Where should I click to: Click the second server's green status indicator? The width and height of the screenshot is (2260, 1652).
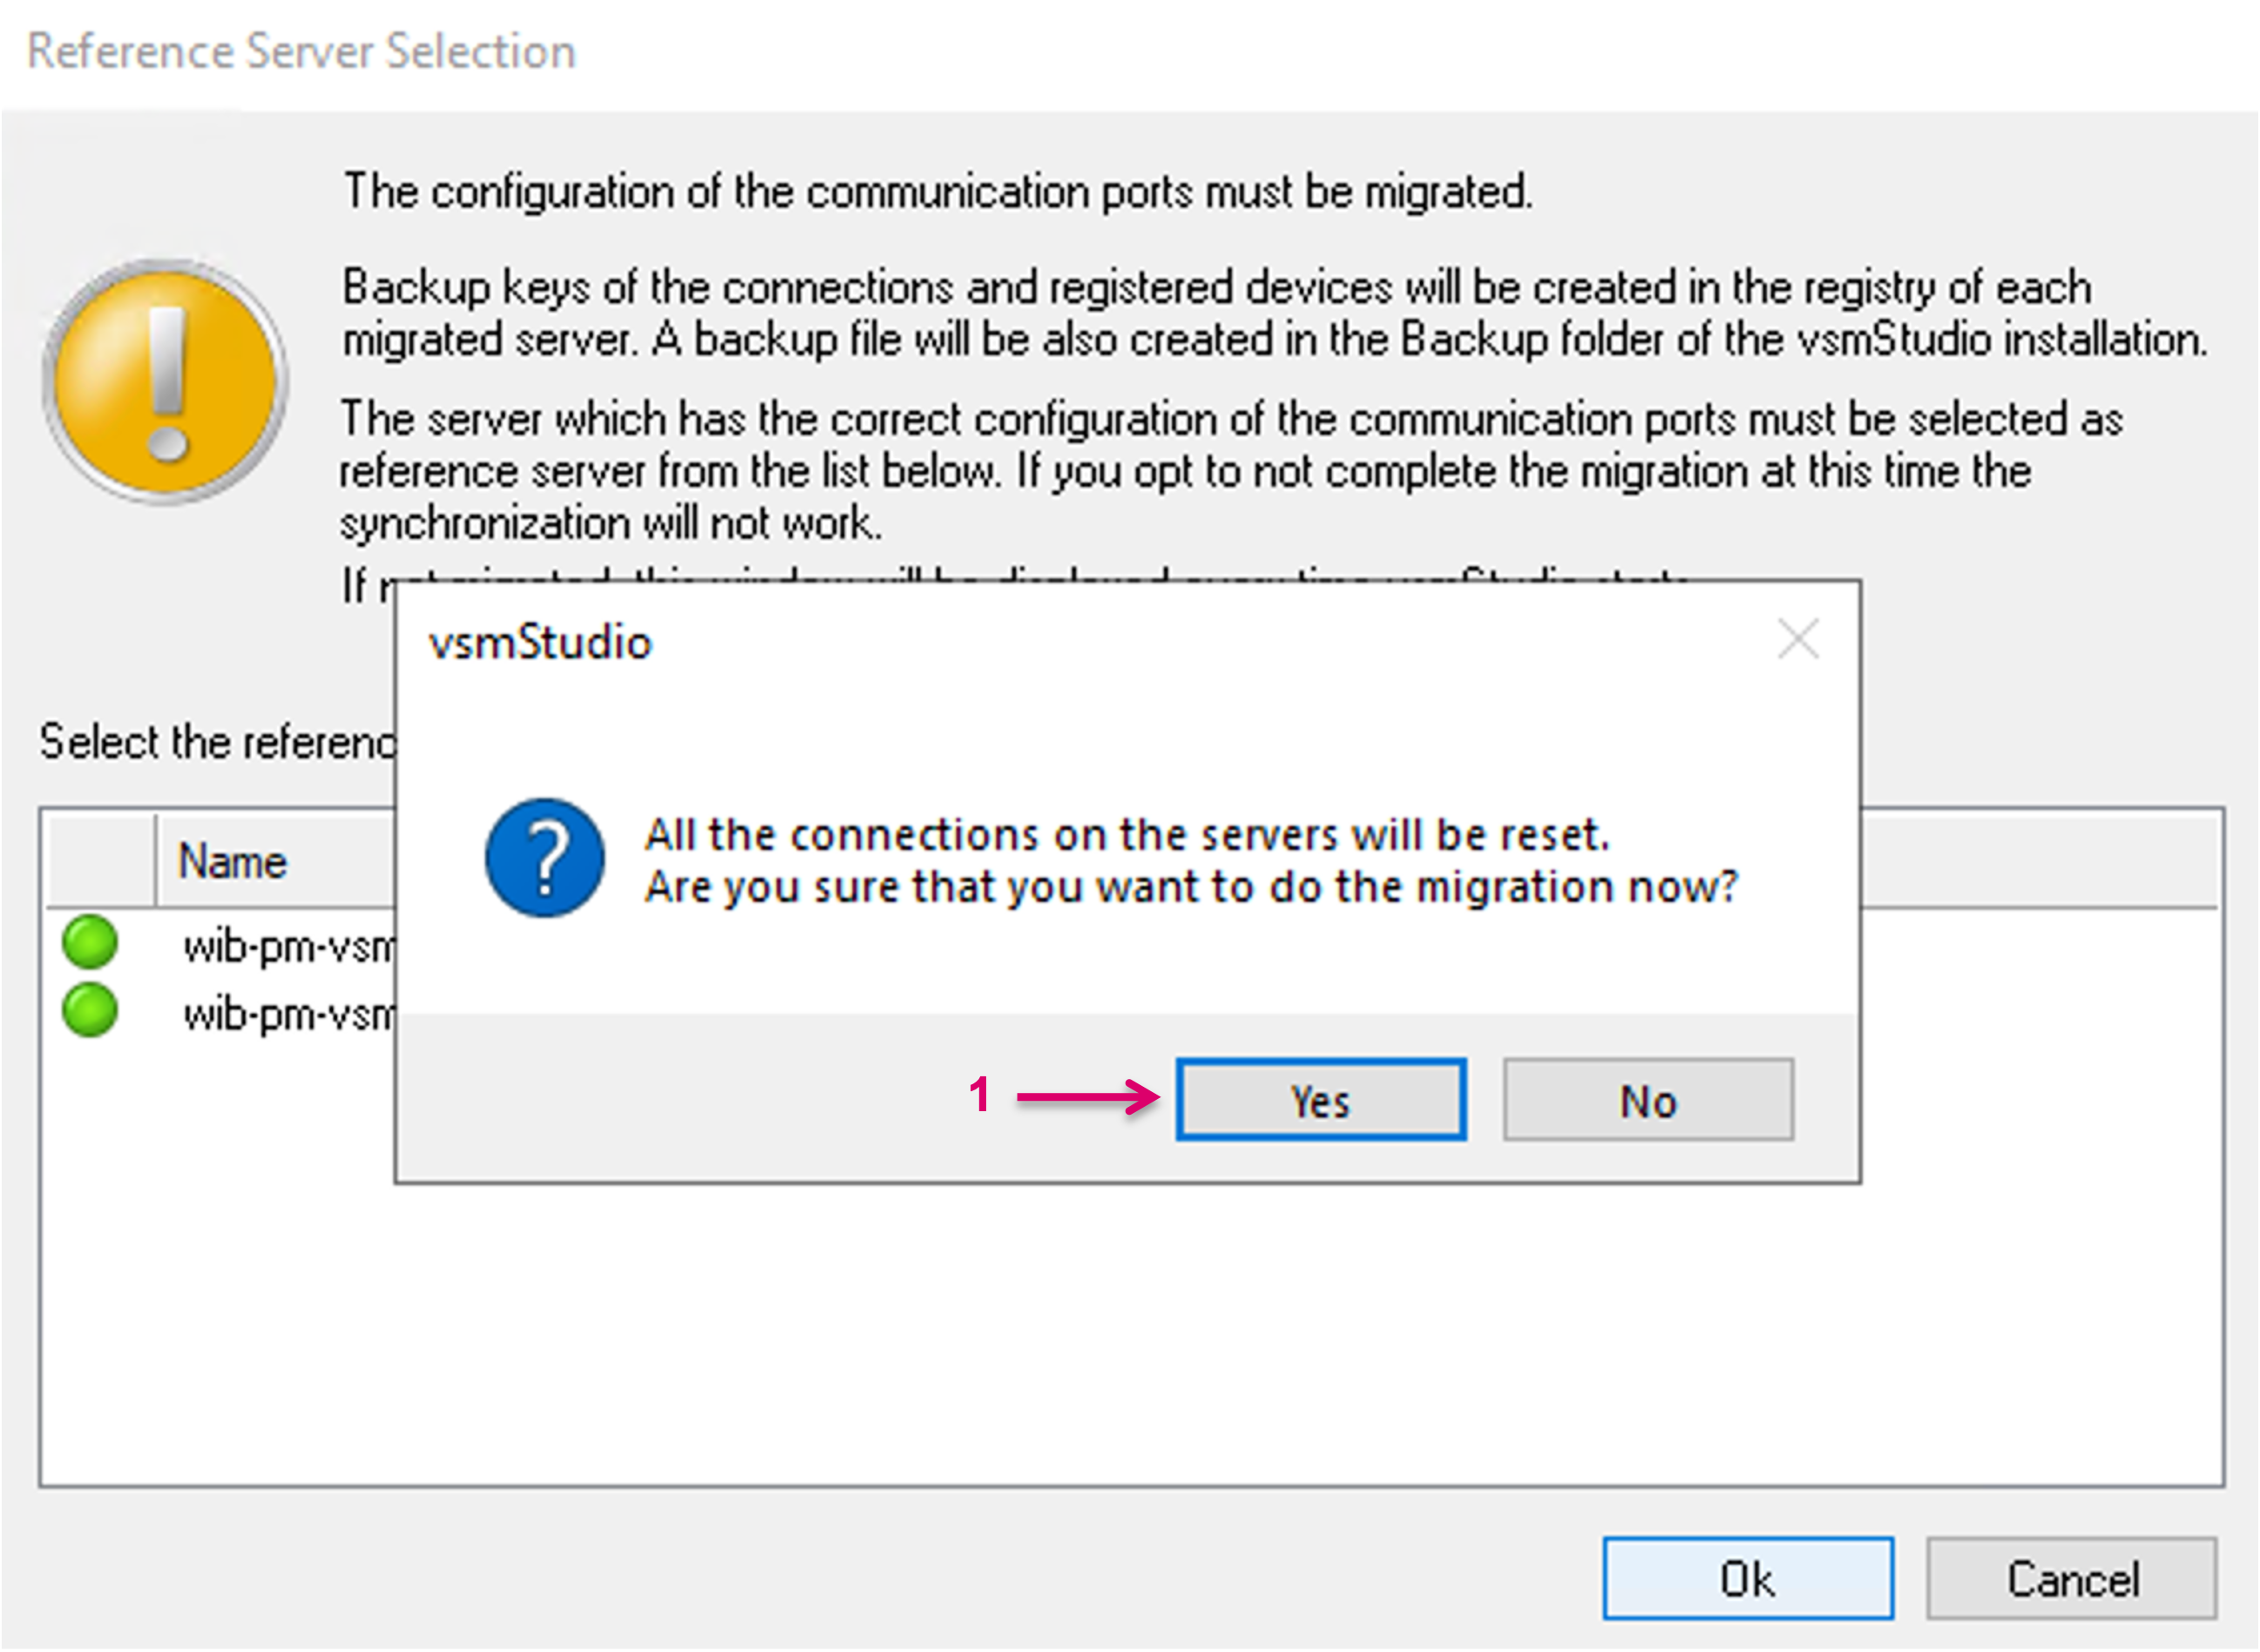coord(90,1011)
